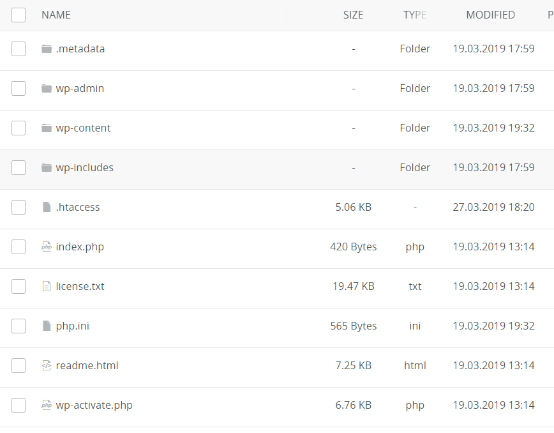This screenshot has height=433, width=554.
Task: Click the wp-activate.php file icon
Action: 46,406
